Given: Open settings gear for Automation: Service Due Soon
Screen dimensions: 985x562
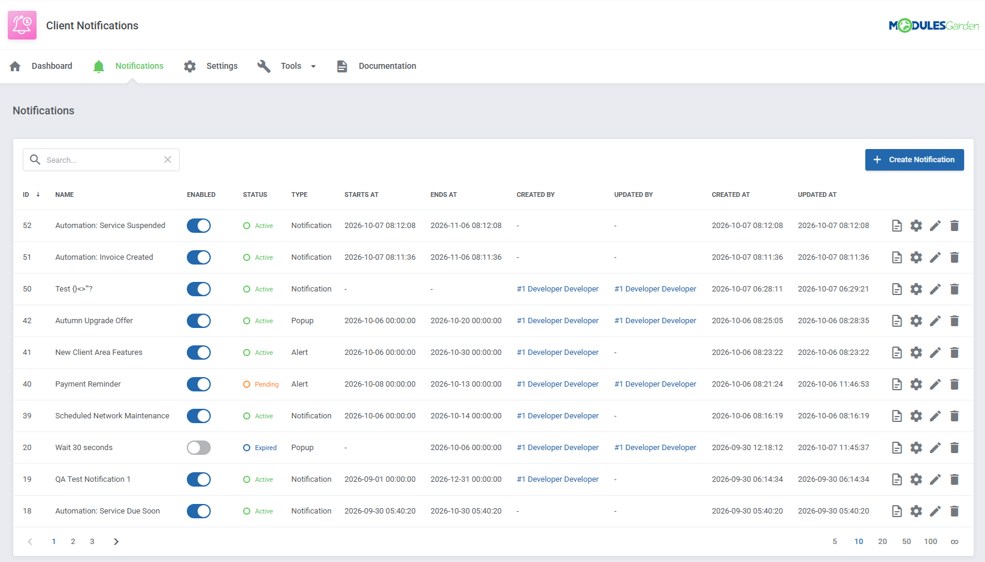Looking at the screenshot, I should coord(916,511).
